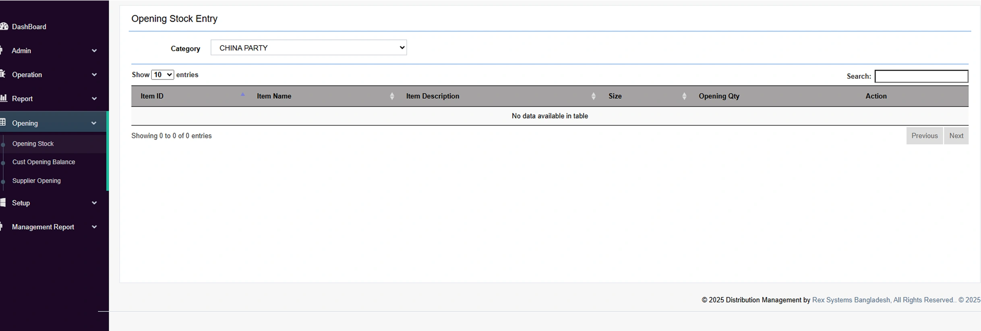The image size is (981, 331).
Task: Expand the Management Report menu
Action: [94, 227]
